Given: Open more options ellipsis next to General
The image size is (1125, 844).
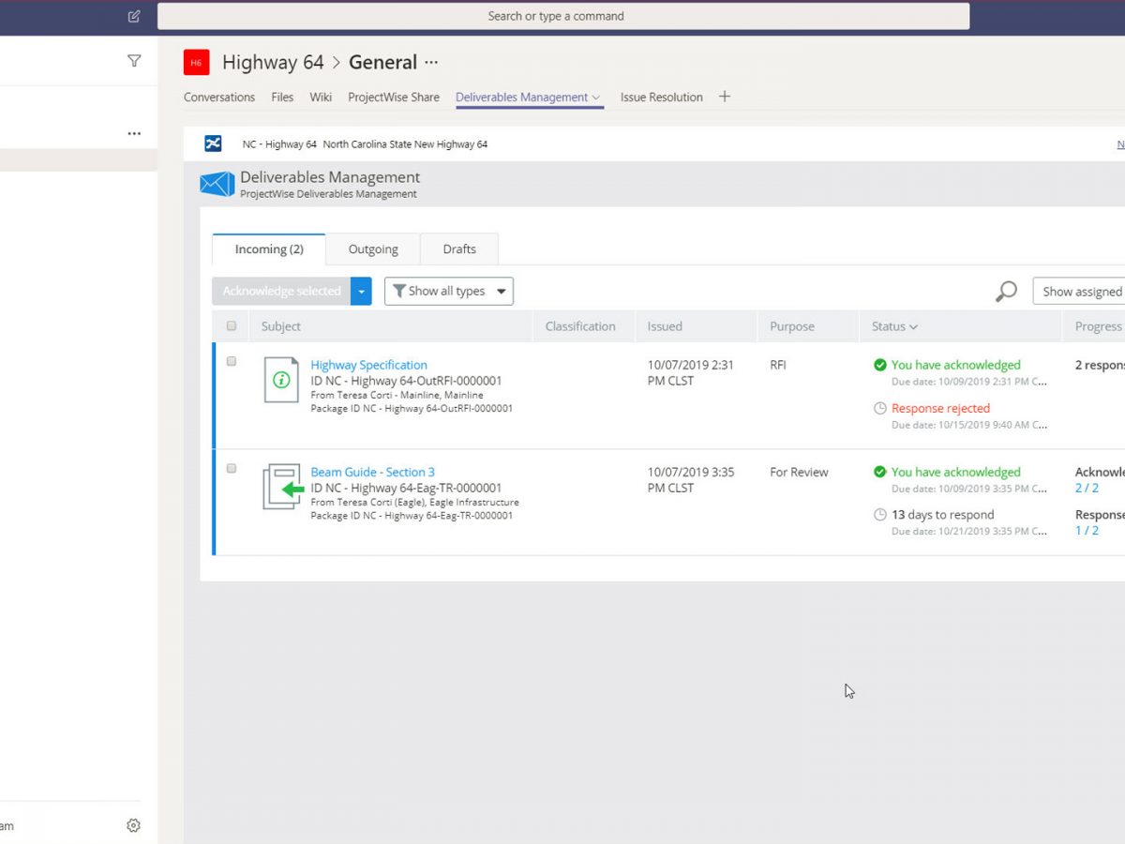Looking at the screenshot, I should point(431,63).
